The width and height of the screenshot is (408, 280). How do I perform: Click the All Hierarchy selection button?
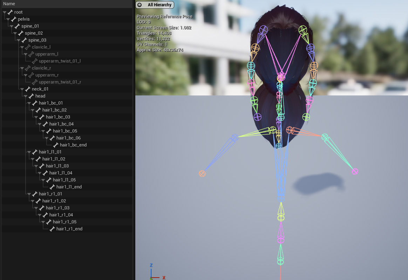pos(155,5)
